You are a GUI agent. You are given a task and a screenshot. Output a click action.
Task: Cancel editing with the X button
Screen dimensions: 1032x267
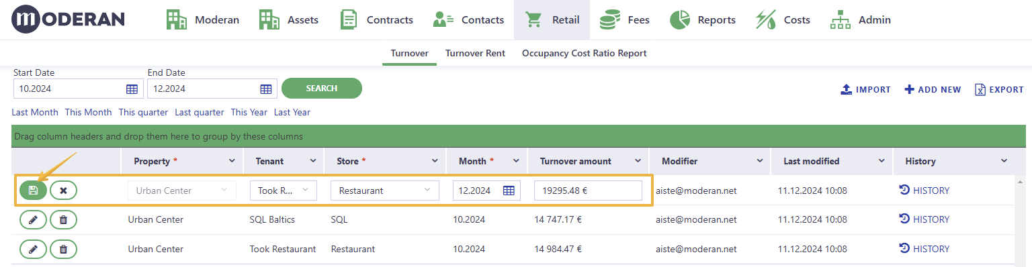[x=63, y=191]
